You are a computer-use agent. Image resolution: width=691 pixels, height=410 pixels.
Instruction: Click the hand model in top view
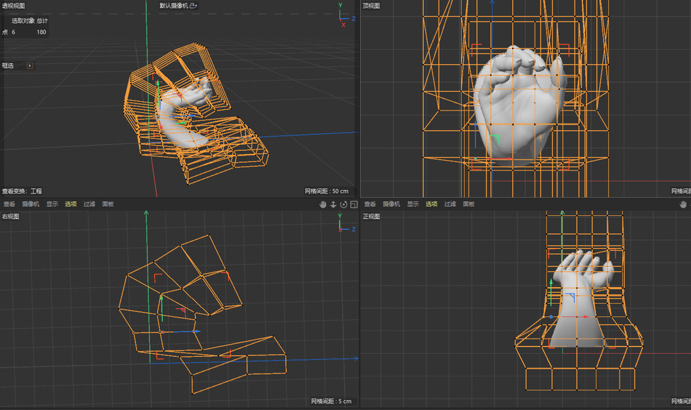tap(519, 106)
